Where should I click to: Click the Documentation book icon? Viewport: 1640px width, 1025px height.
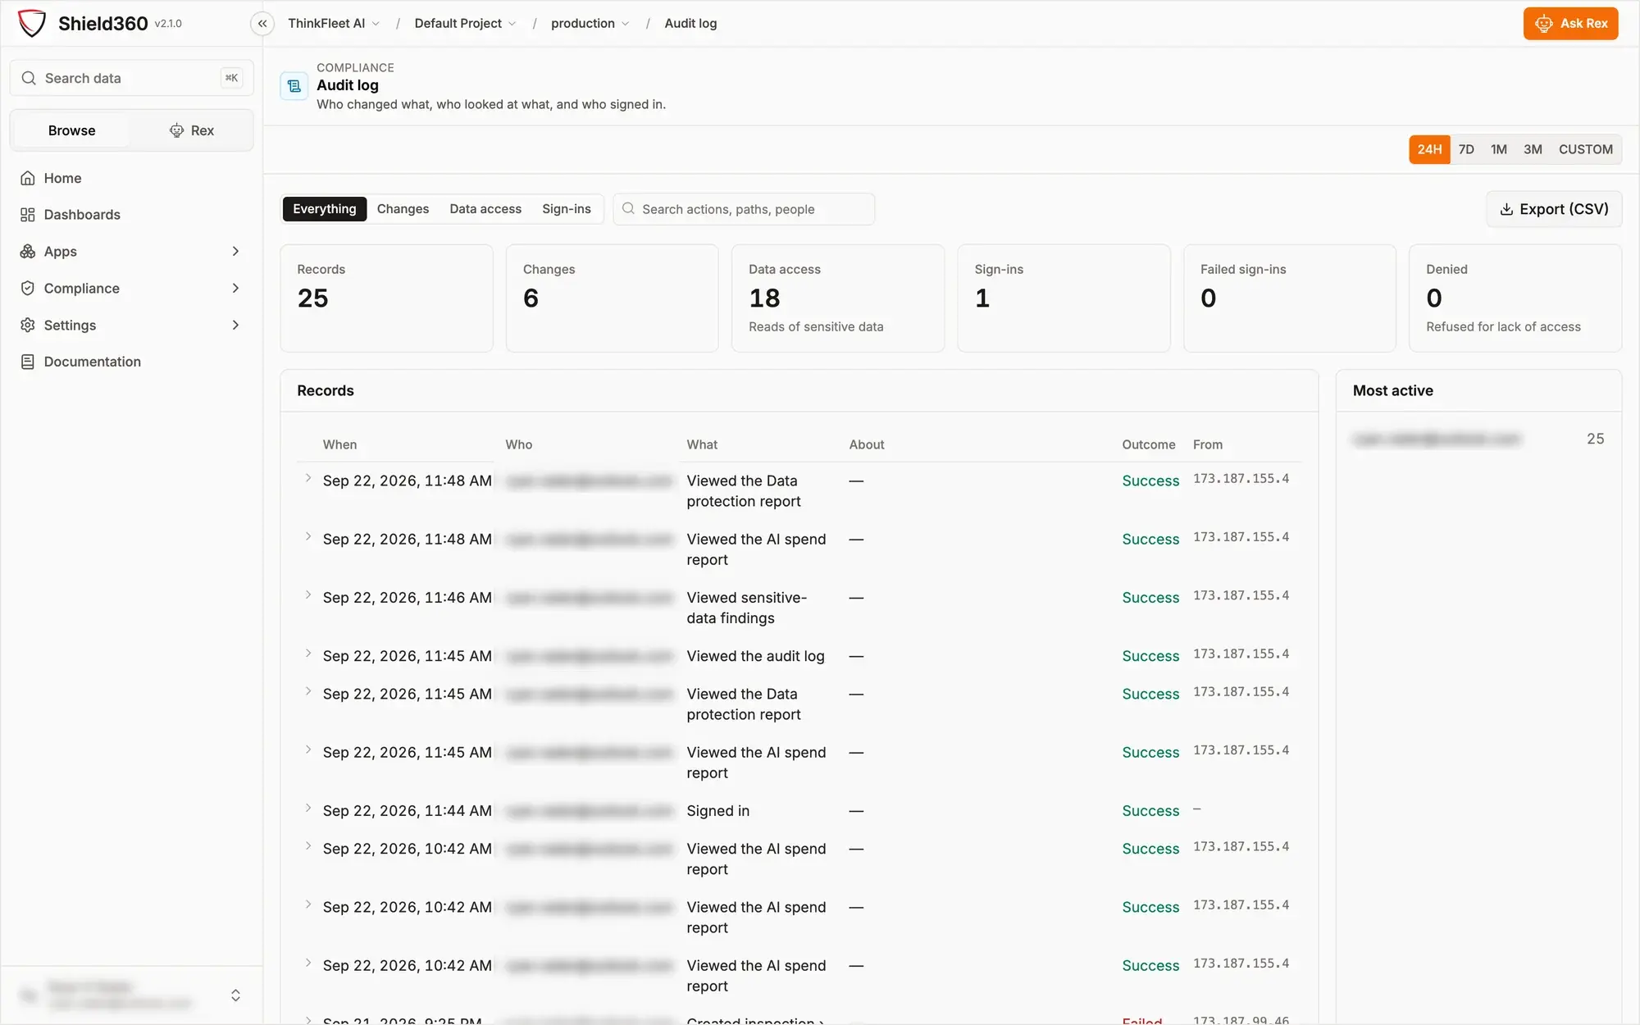tap(28, 362)
